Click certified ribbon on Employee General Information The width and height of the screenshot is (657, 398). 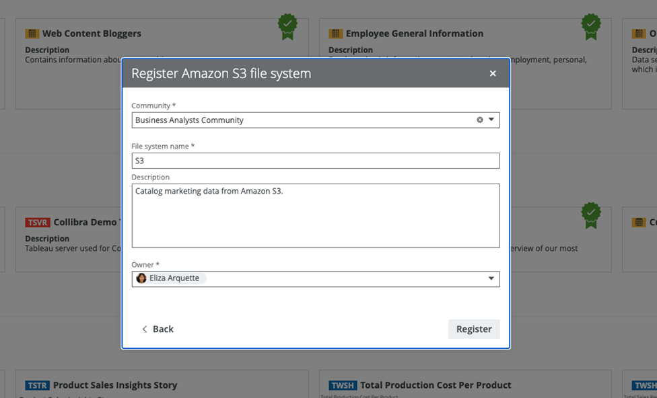(x=590, y=26)
